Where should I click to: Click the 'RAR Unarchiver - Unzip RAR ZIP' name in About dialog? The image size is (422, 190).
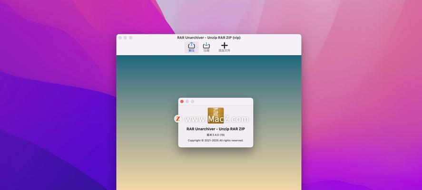[x=216, y=129]
